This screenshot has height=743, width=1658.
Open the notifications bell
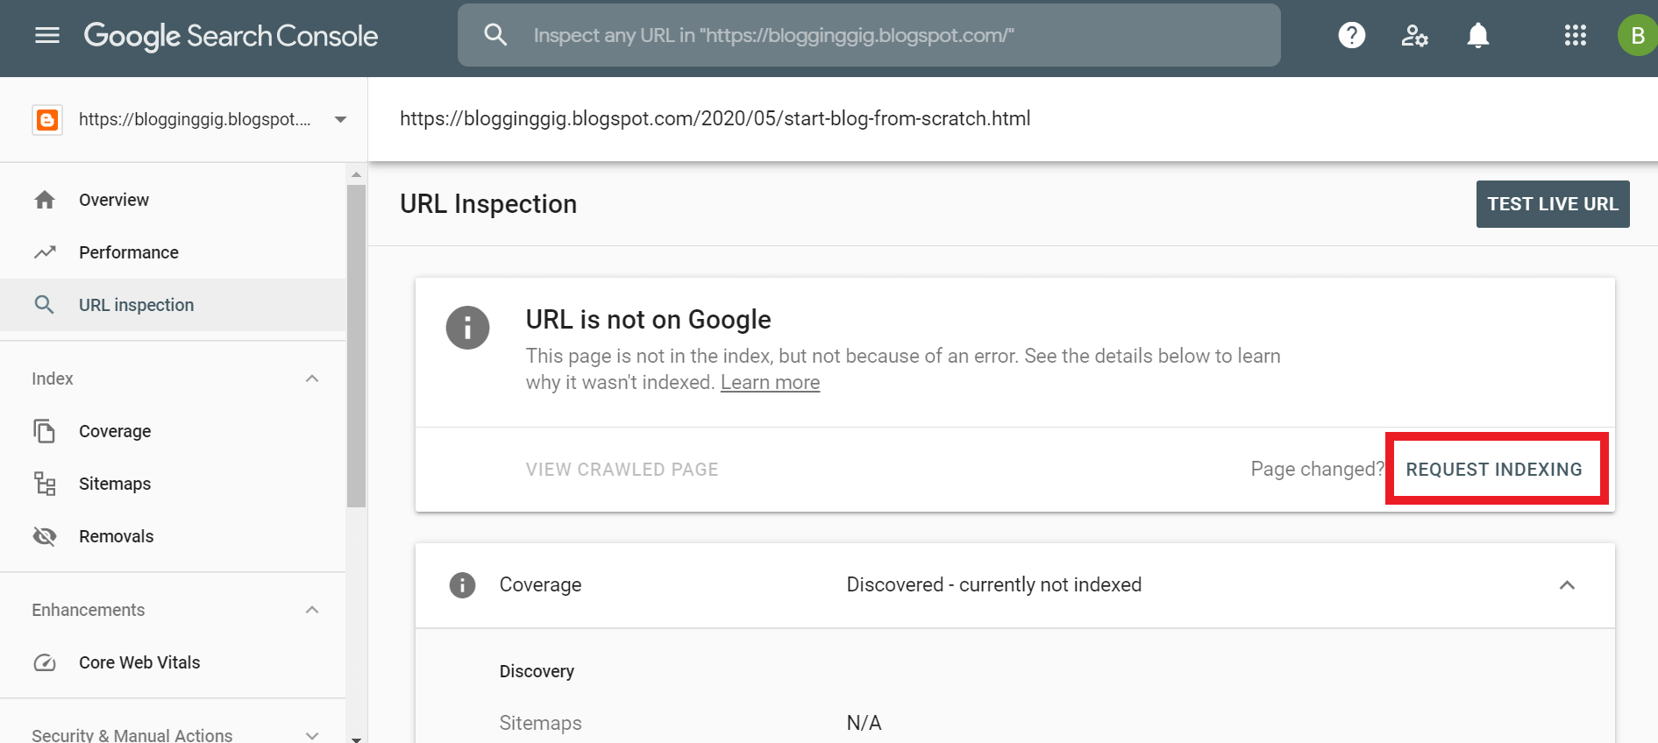tap(1478, 35)
